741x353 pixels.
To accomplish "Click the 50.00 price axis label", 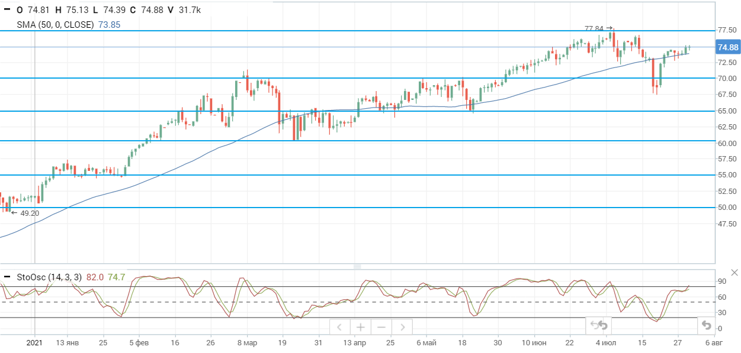I will pos(726,208).
